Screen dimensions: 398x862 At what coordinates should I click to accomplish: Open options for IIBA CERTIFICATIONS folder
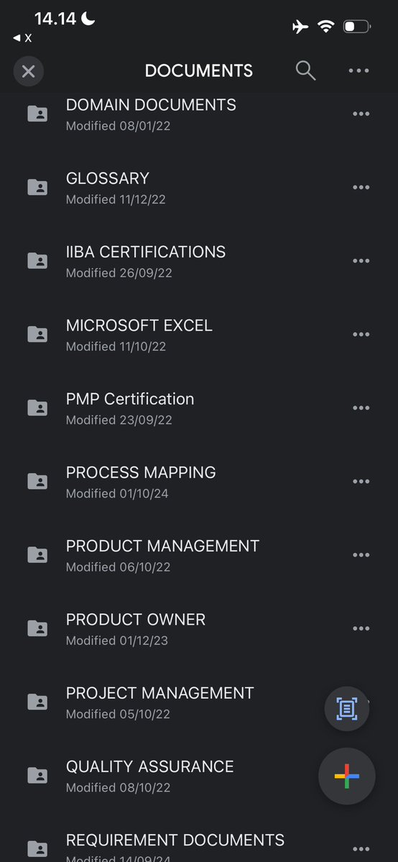[x=361, y=260]
